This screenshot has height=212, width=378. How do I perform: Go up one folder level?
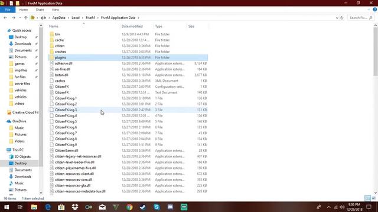[x=26, y=18]
